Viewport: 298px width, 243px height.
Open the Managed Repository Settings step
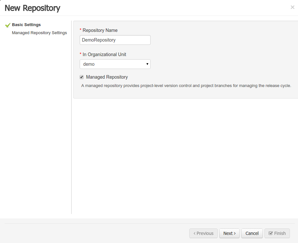click(39, 33)
